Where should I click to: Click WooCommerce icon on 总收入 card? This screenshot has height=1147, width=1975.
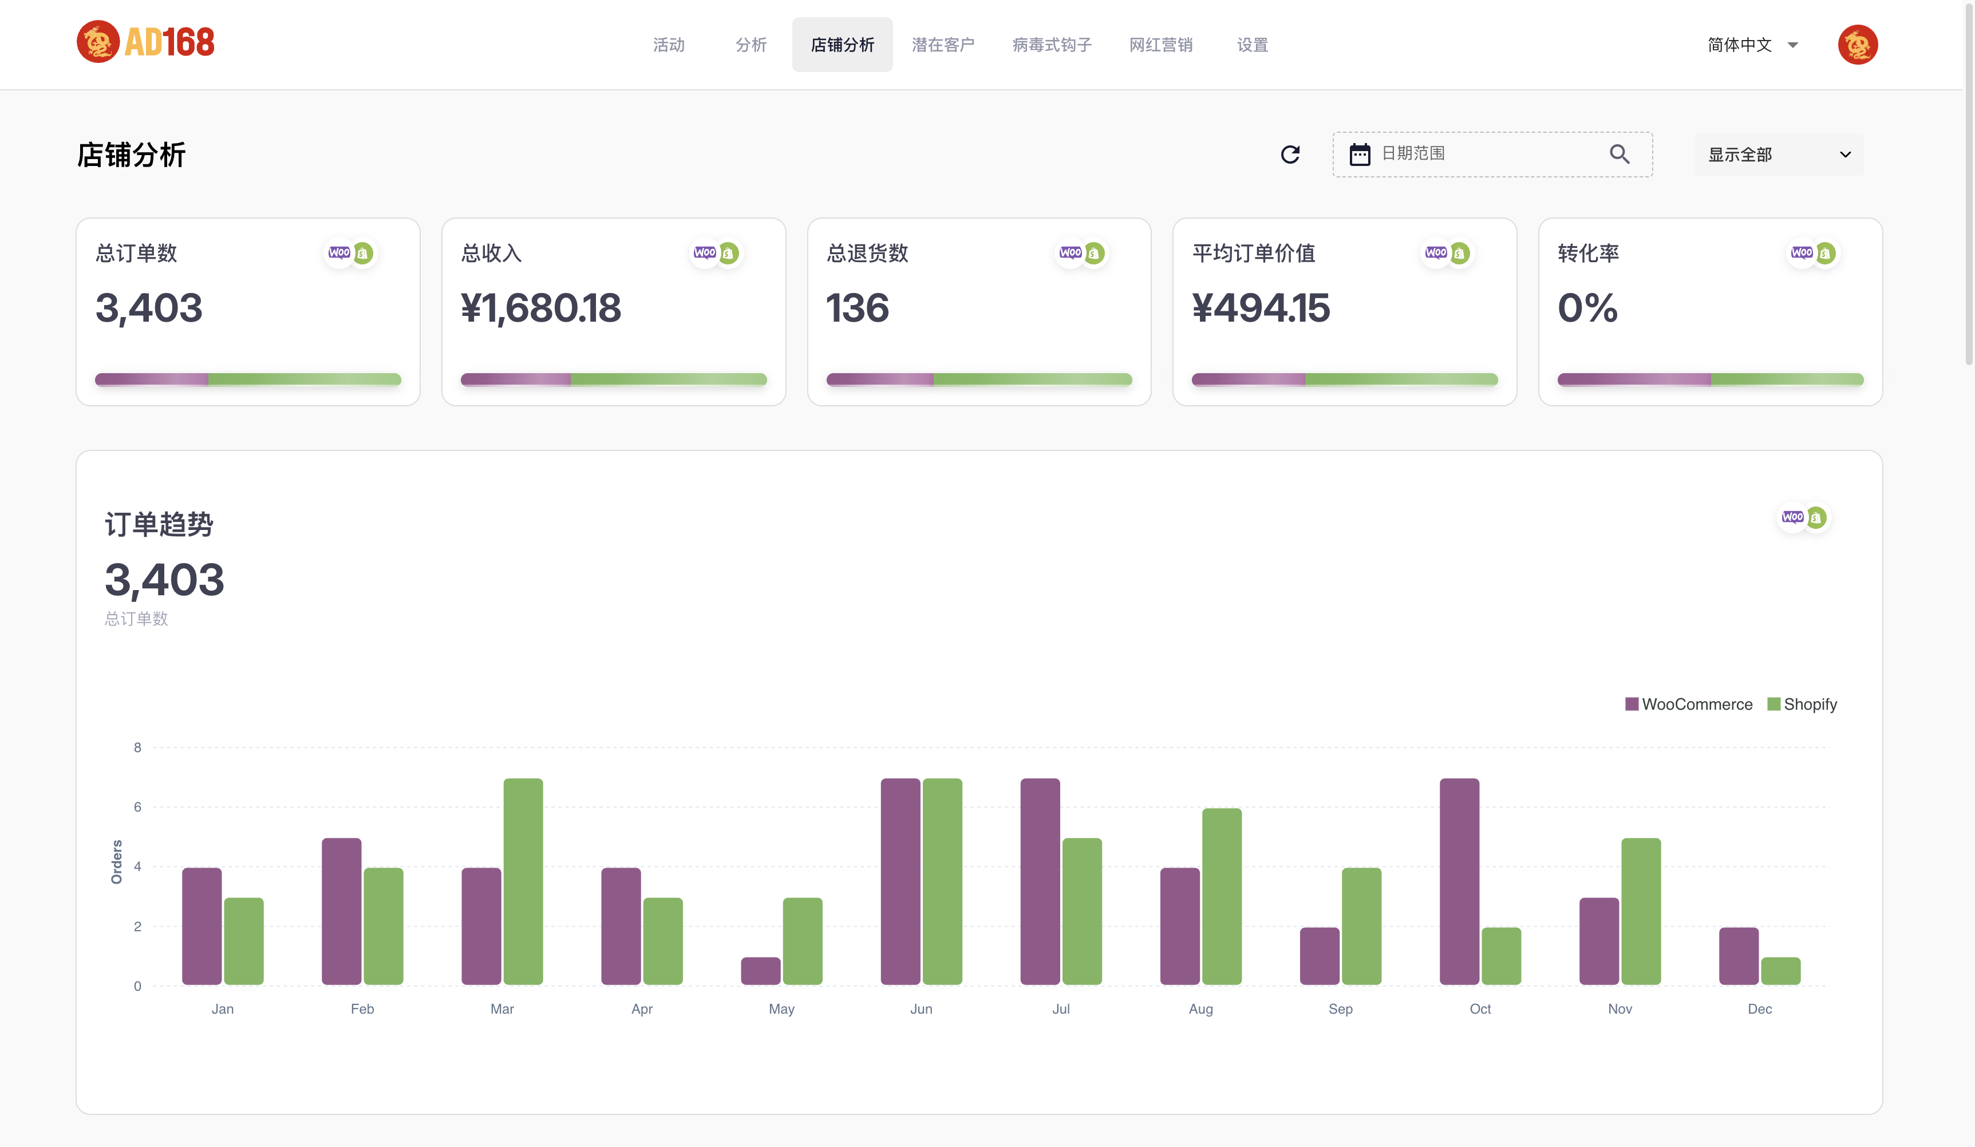click(705, 253)
